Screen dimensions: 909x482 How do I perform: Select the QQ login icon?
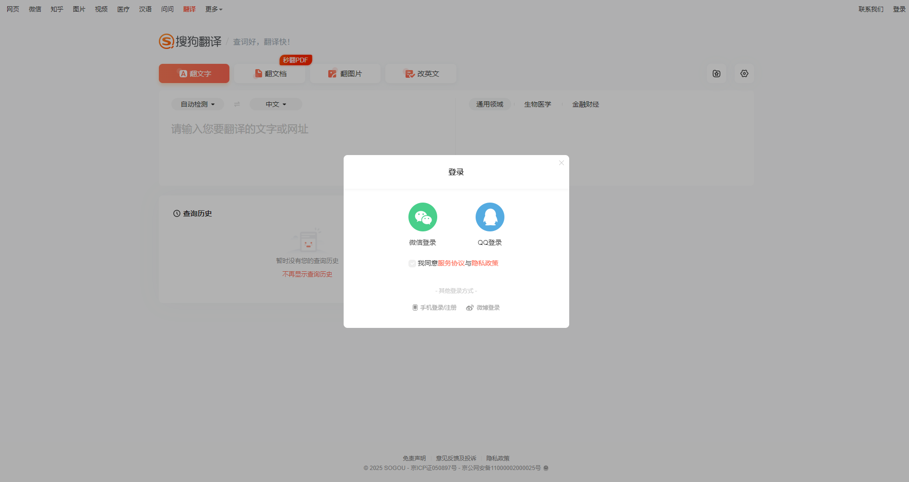(490, 217)
